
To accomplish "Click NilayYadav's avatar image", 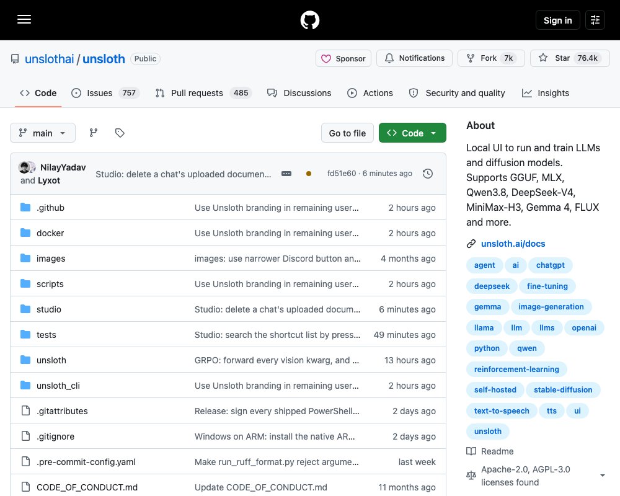I will pos(25,167).
